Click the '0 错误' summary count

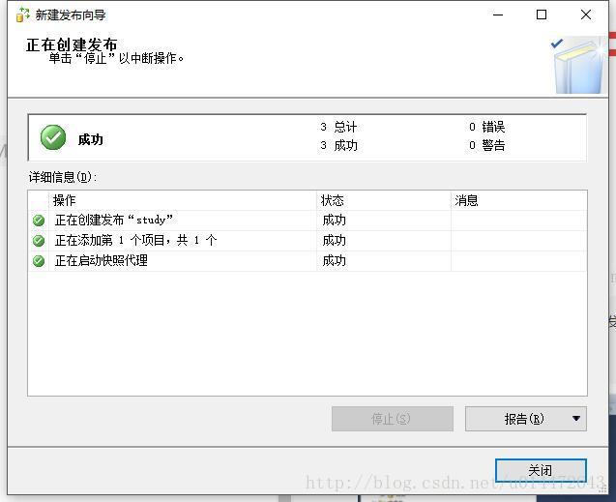point(487,127)
